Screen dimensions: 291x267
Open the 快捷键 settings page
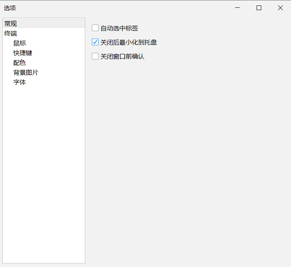[x=23, y=53]
